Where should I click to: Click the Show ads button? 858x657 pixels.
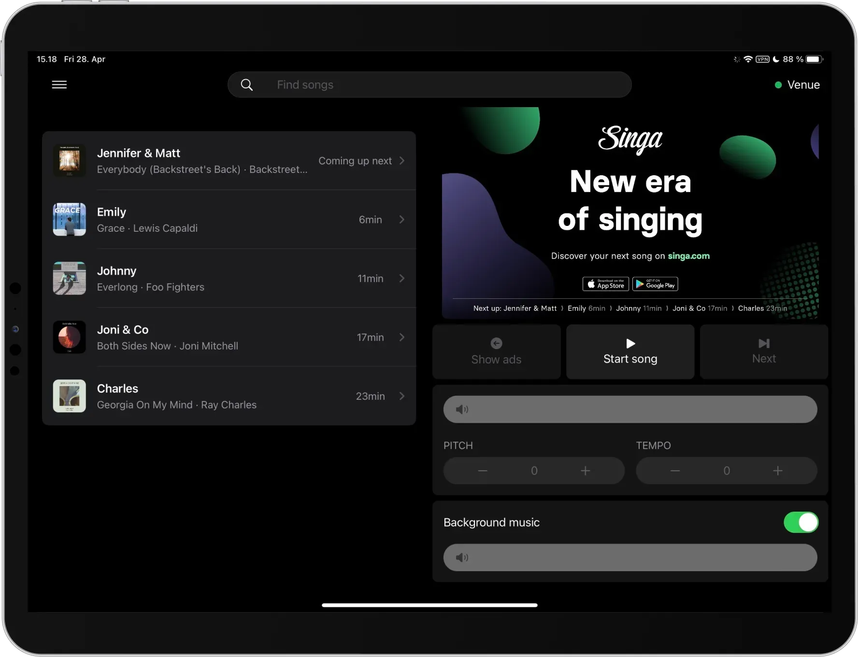[496, 351]
